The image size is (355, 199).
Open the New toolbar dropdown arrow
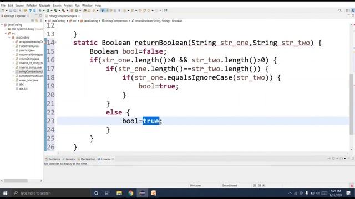(x=7, y=11)
